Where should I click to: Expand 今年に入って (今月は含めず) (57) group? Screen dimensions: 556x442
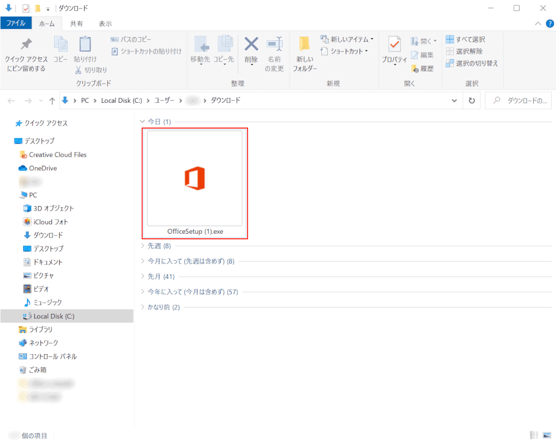[142, 292]
